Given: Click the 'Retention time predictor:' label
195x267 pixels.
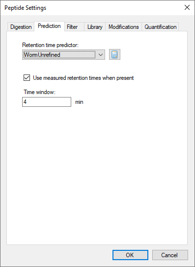Looking at the screenshot, I should [x=51, y=45].
